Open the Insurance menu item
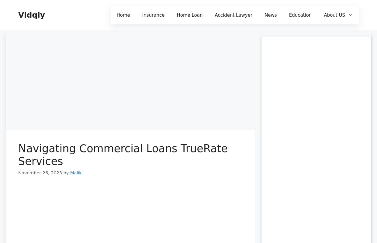 [x=153, y=15]
